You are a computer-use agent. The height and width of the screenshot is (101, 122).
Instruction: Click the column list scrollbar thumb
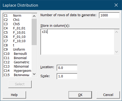point(34,32)
